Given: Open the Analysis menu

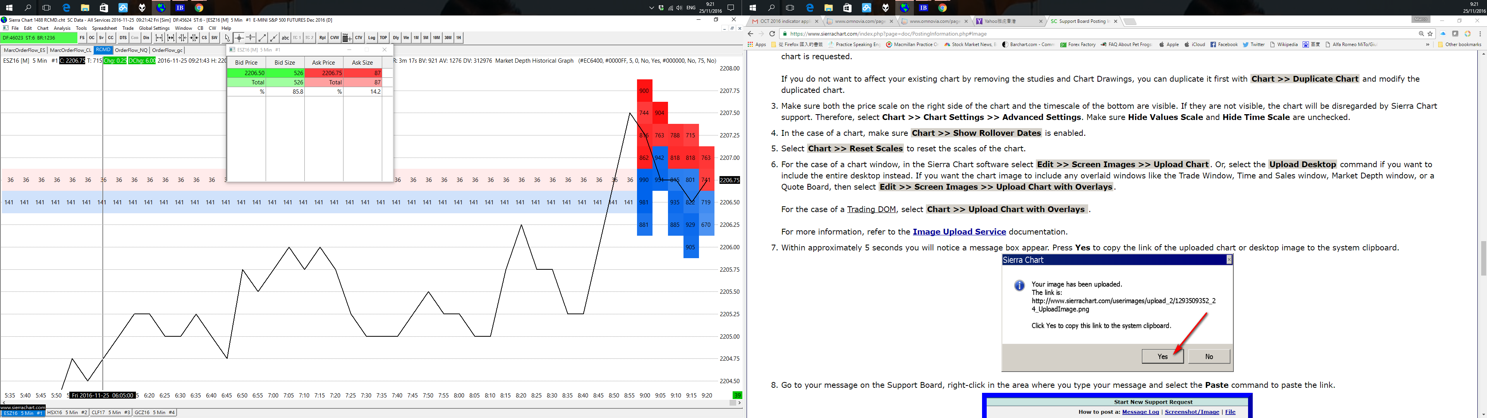Looking at the screenshot, I should [62, 28].
